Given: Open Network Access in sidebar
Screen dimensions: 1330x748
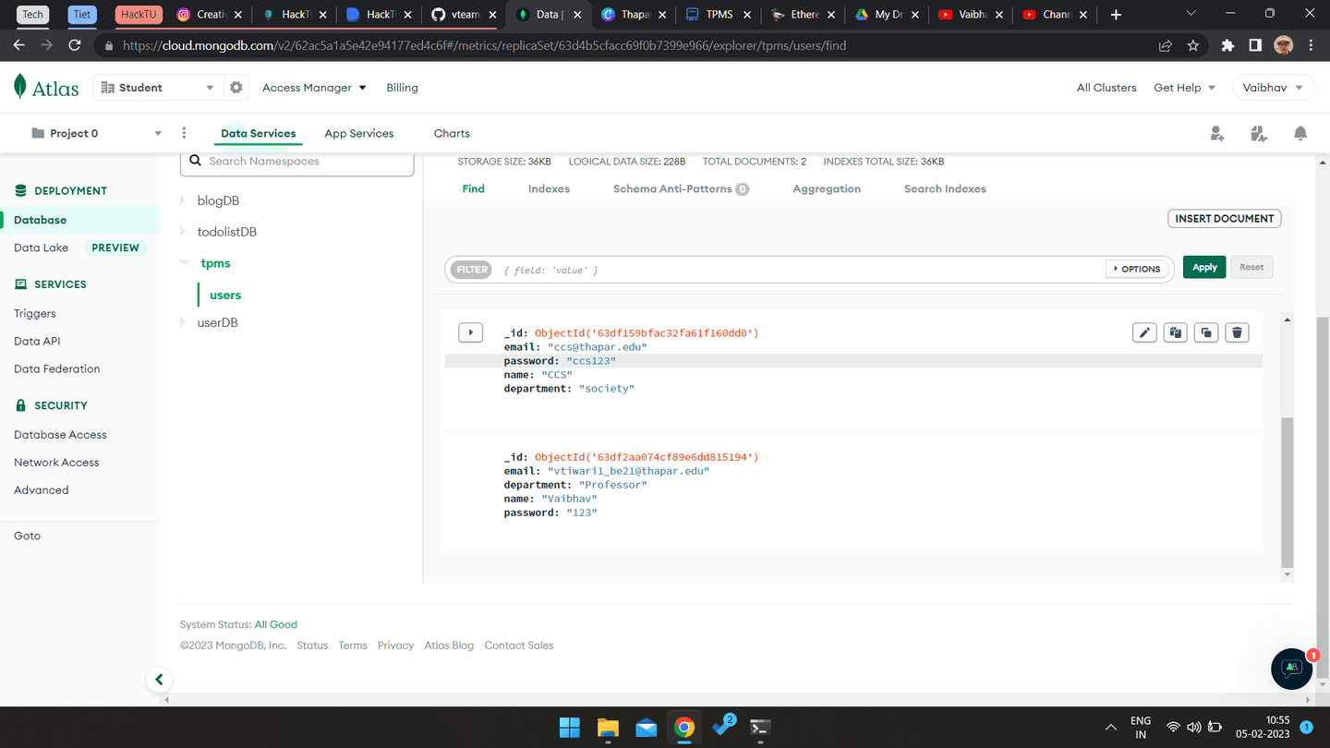Looking at the screenshot, I should tap(56, 463).
